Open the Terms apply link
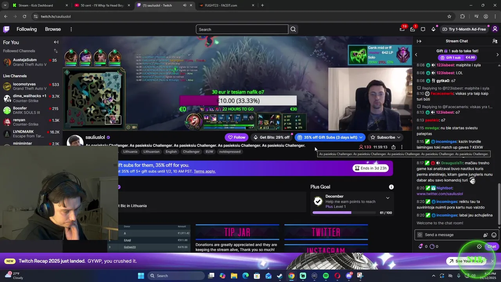 pyautogui.click(x=205, y=172)
